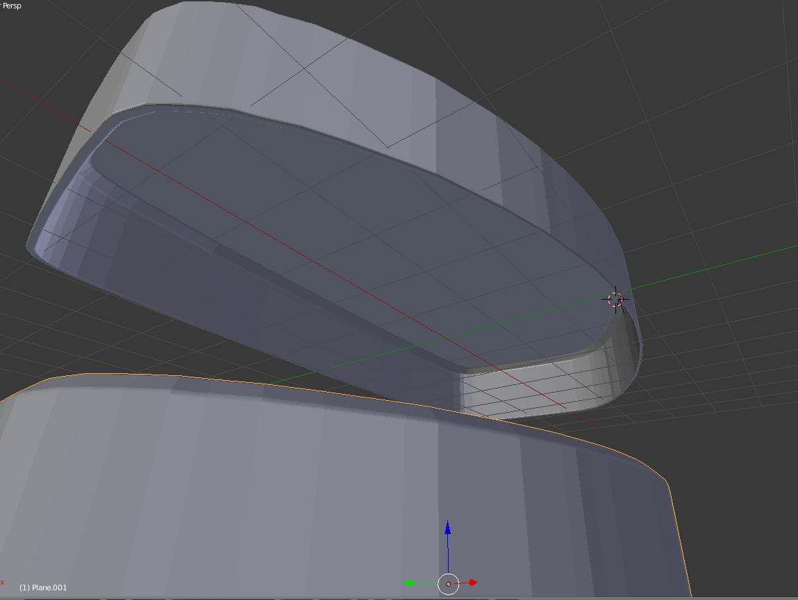Click the white manipulator center circle
The width and height of the screenshot is (798, 600).
click(x=449, y=584)
